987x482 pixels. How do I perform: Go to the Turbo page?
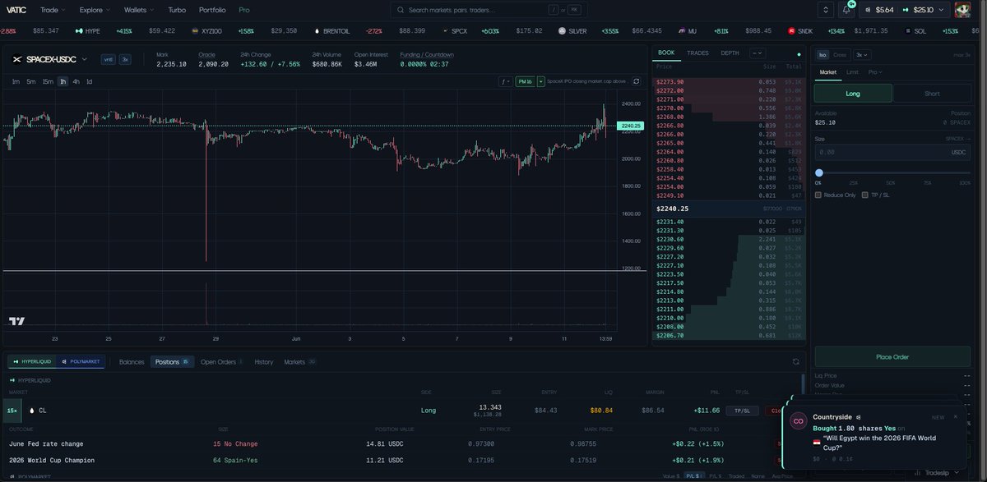(177, 10)
